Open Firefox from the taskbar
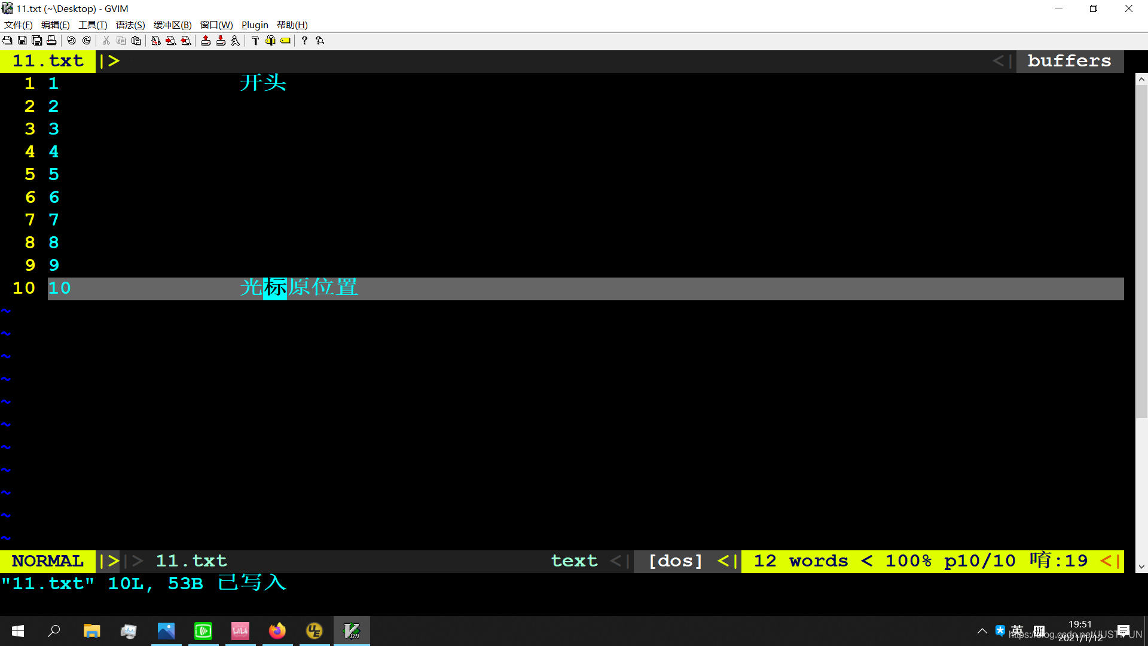Image resolution: width=1148 pixels, height=646 pixels. tap(277, 630)
